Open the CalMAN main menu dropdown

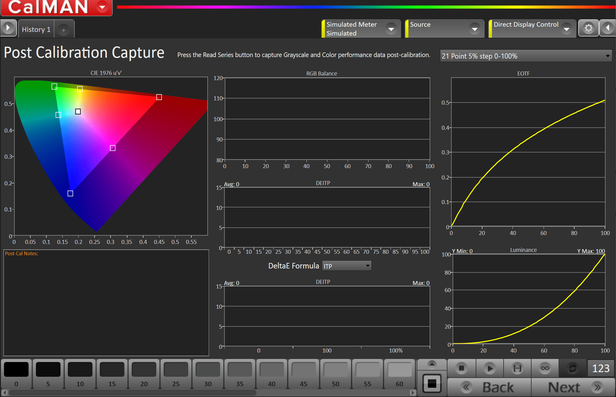click(x=102, y=7)
